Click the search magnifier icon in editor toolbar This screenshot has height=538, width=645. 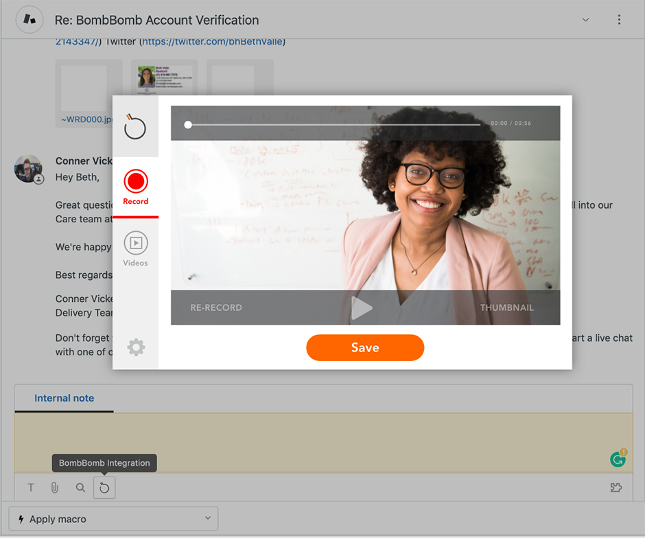(x=81, y=488)
